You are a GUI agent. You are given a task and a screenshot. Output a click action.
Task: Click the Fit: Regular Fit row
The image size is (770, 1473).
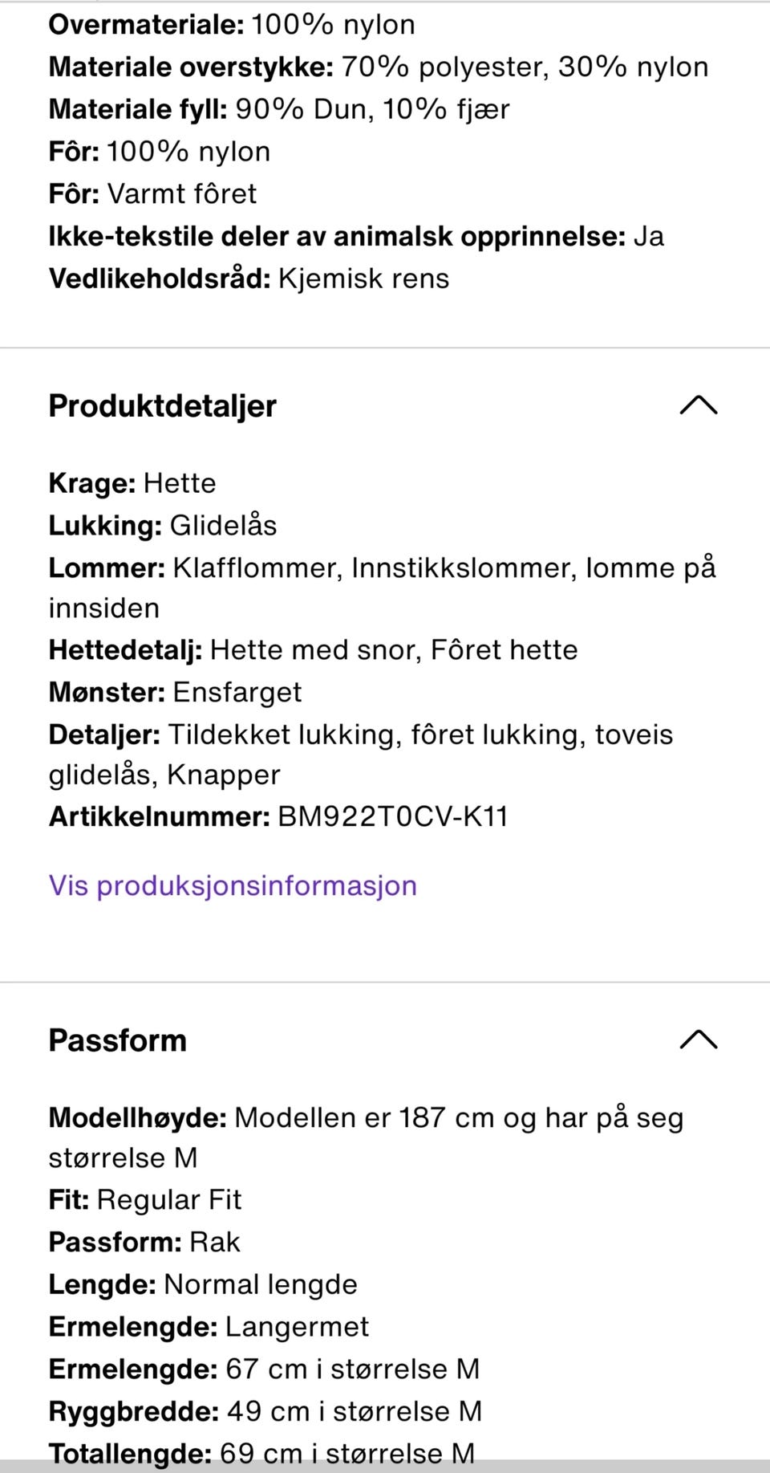[x=145, y=1200]
